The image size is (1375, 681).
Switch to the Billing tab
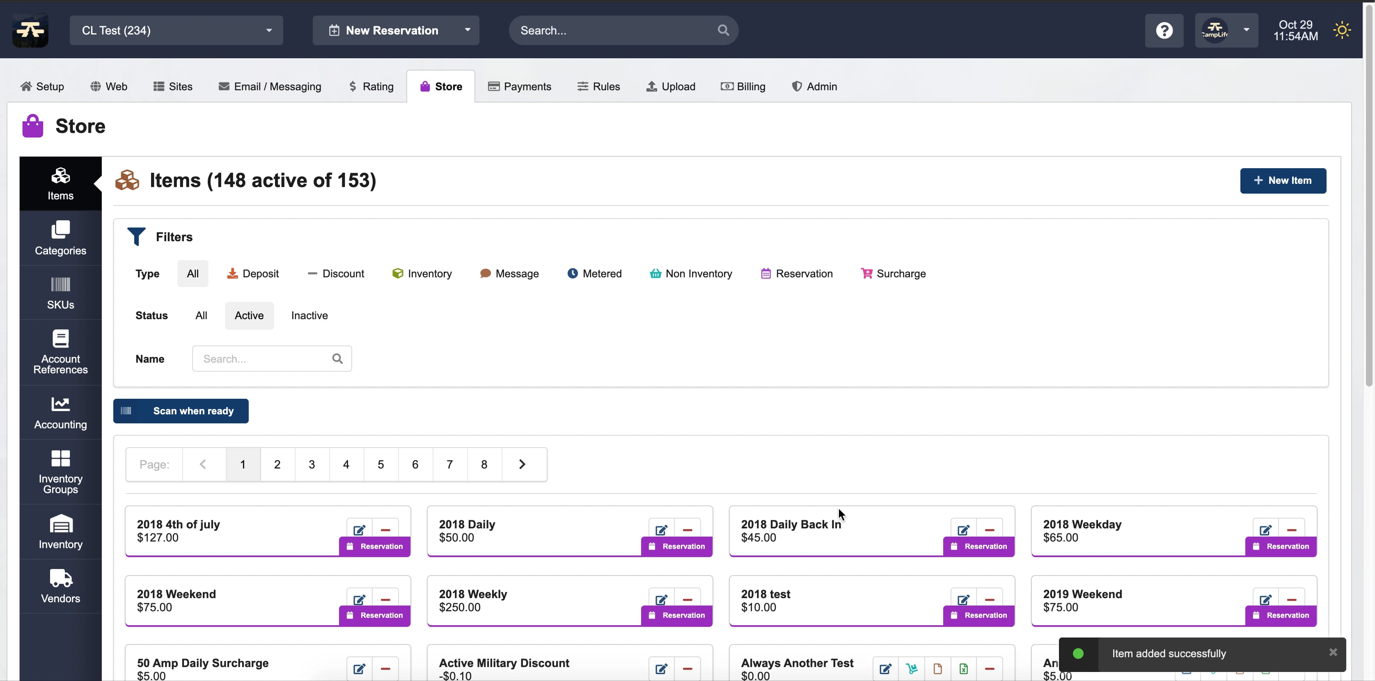pos(743,87)
